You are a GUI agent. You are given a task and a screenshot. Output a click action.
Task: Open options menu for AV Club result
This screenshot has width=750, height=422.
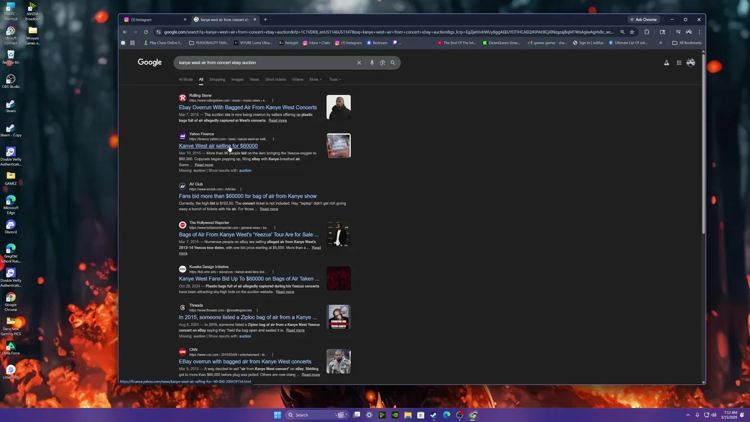pyautogui.click(x=241, y=189)
